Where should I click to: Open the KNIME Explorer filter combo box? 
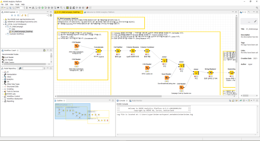pyautogui.click(x=38, y=15)
